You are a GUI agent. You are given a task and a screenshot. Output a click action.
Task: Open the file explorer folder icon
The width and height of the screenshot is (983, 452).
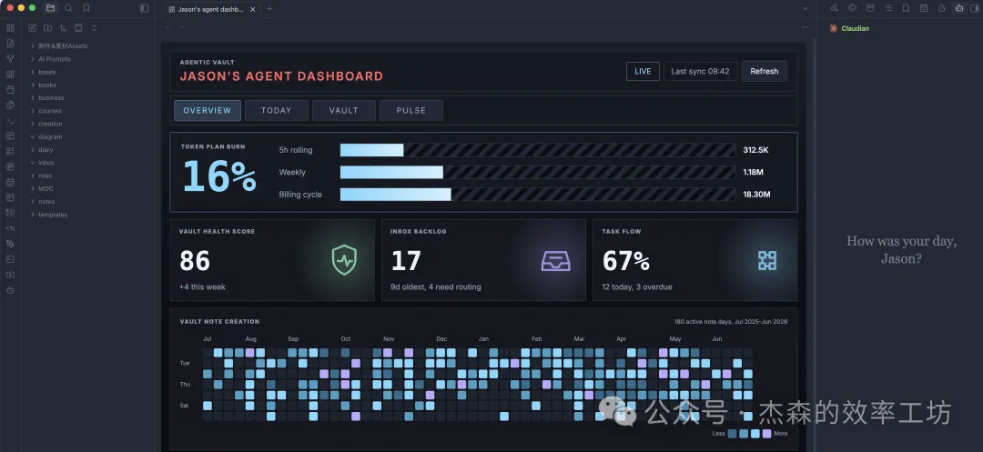[x=50, y=8]
